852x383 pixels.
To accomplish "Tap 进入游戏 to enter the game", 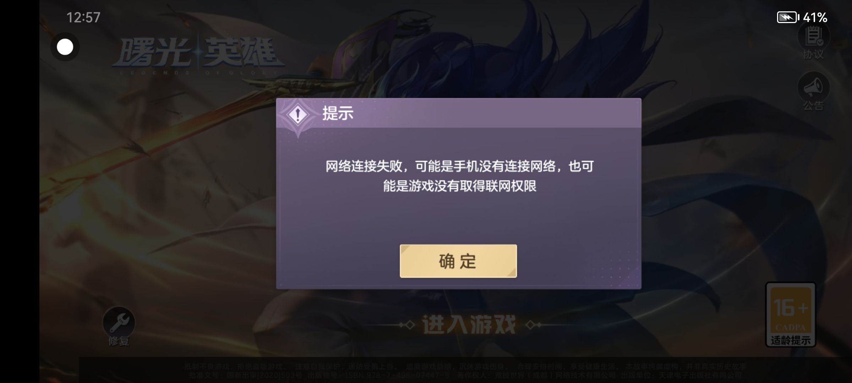I will tap(469, 324).
